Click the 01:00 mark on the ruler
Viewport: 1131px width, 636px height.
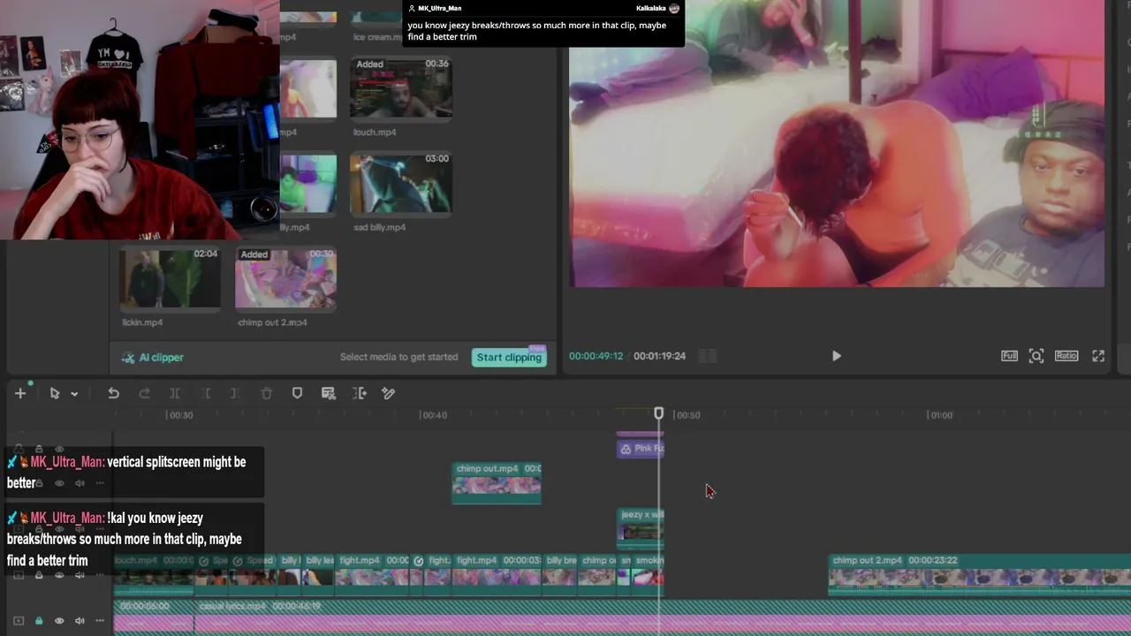click(940, 415)
